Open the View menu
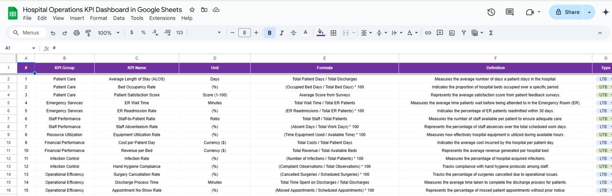The height and width of the screenshot is (196, 612). [58, 18]
